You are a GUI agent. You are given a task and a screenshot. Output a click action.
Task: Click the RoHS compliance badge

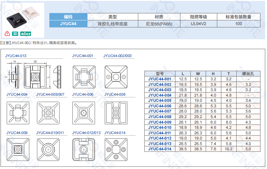click(x=25, y=33)
